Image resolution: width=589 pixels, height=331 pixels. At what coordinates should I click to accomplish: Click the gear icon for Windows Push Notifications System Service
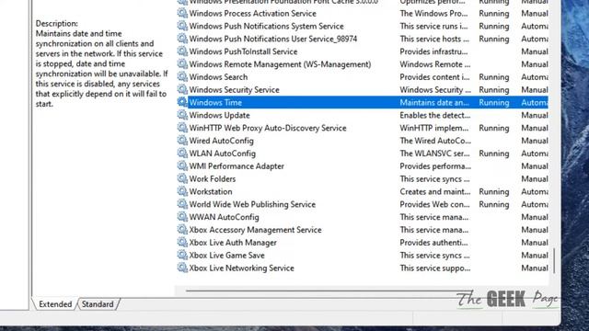click(x=182, y=26)
